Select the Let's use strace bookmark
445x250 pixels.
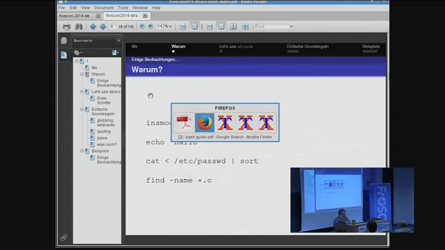click(106, 92)
